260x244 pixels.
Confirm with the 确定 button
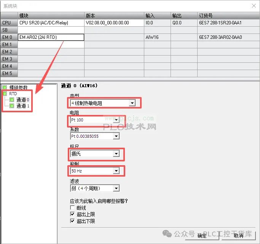click(x=202, y=236)
